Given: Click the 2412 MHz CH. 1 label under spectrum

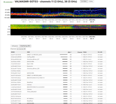Looking at the screenshot, I should pos(24,21).
